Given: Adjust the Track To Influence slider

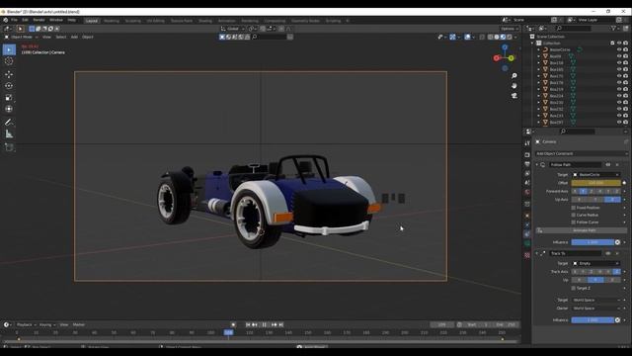Looking at the screenshot, I should [x=592, y=320].
